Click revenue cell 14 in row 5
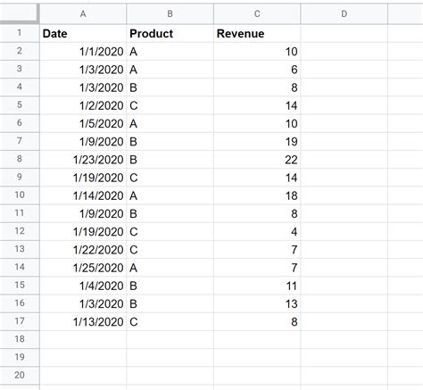 (257, 105)
